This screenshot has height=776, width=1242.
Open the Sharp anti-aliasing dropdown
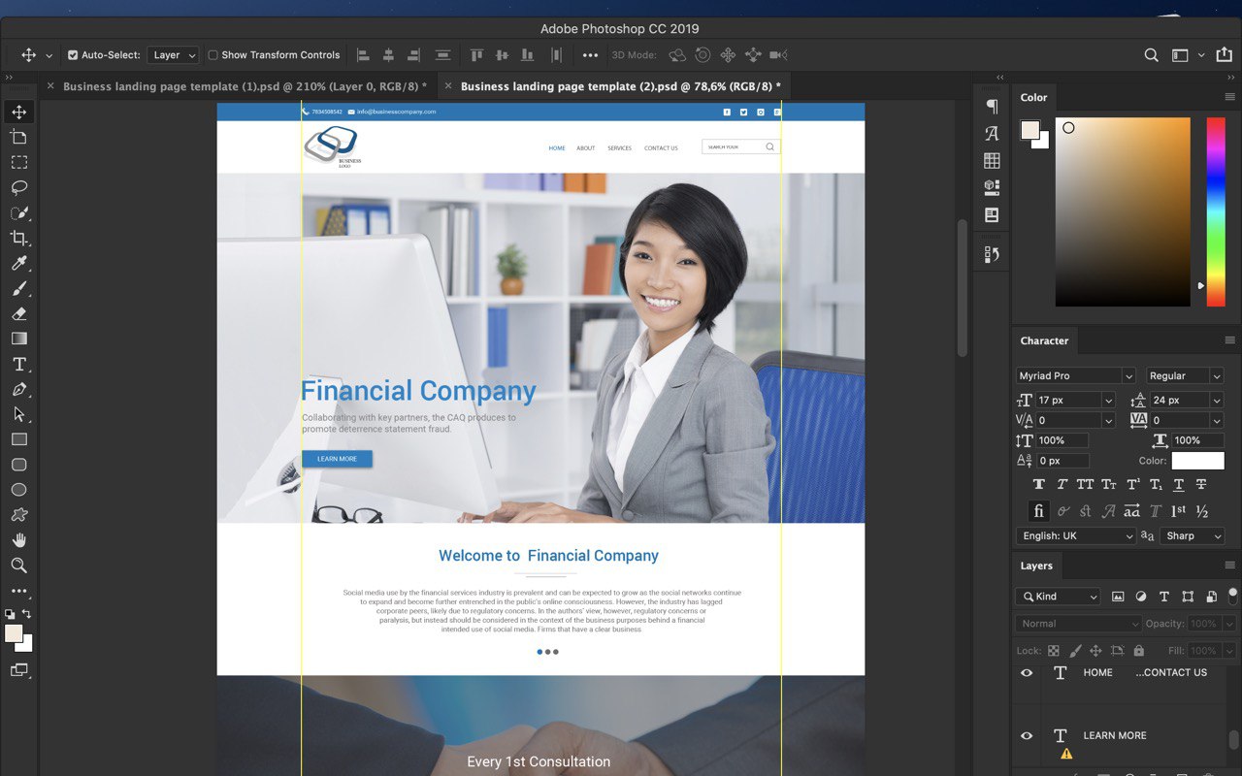click(x=1193, y=535)
